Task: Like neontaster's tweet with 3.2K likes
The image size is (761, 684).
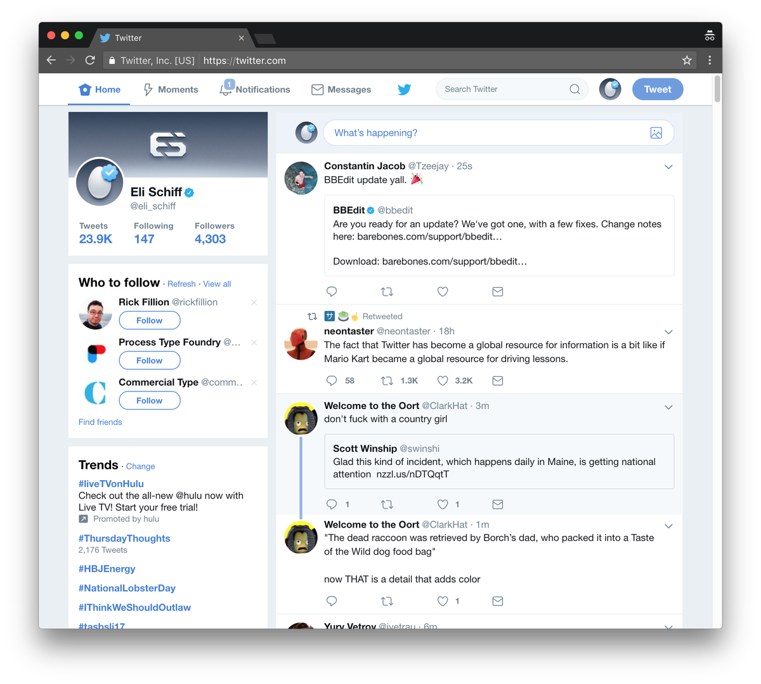Action: (443, 381)
